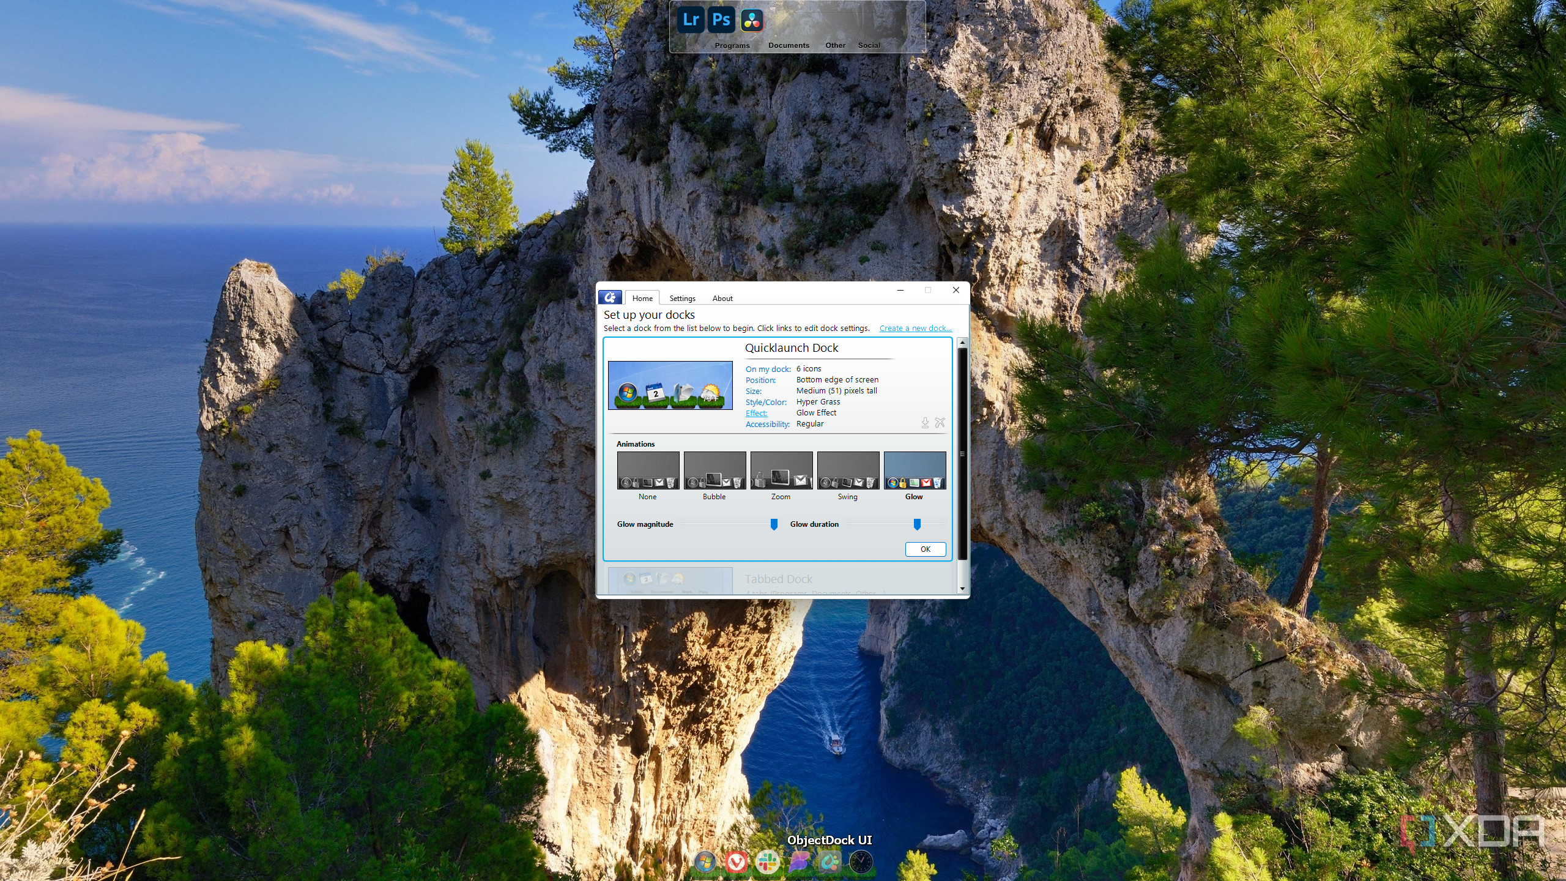
Task: Switch to the Other tab on top dock
Action: coord(835,45)
